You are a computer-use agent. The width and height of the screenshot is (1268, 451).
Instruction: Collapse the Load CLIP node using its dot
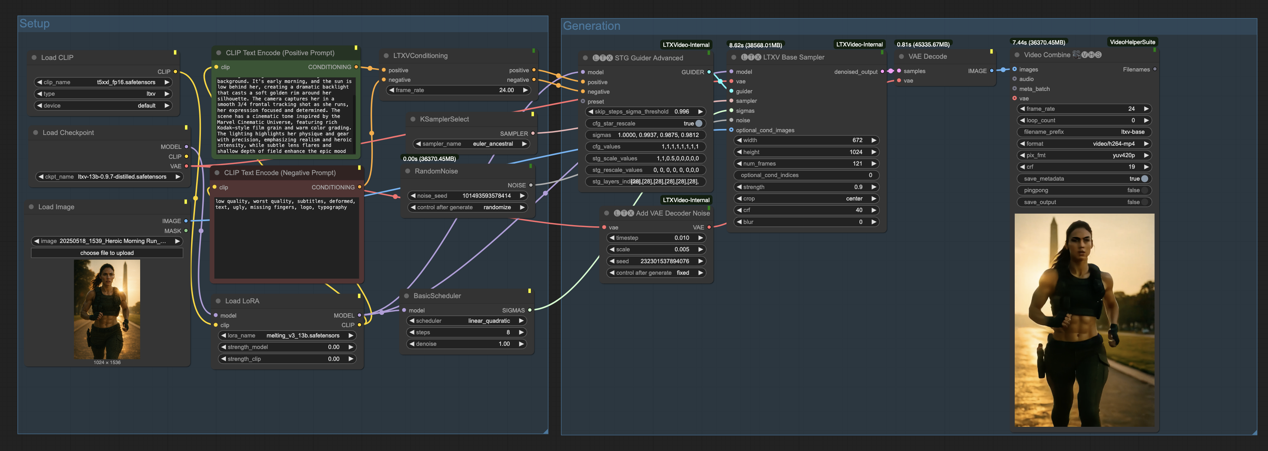pyautogui.click(x=34, y=58)
